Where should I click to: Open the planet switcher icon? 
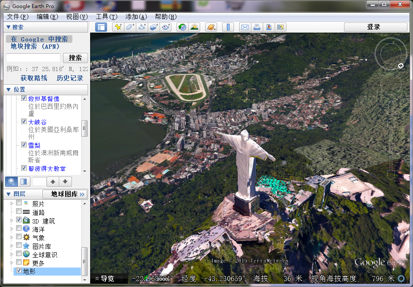point(211,27)
